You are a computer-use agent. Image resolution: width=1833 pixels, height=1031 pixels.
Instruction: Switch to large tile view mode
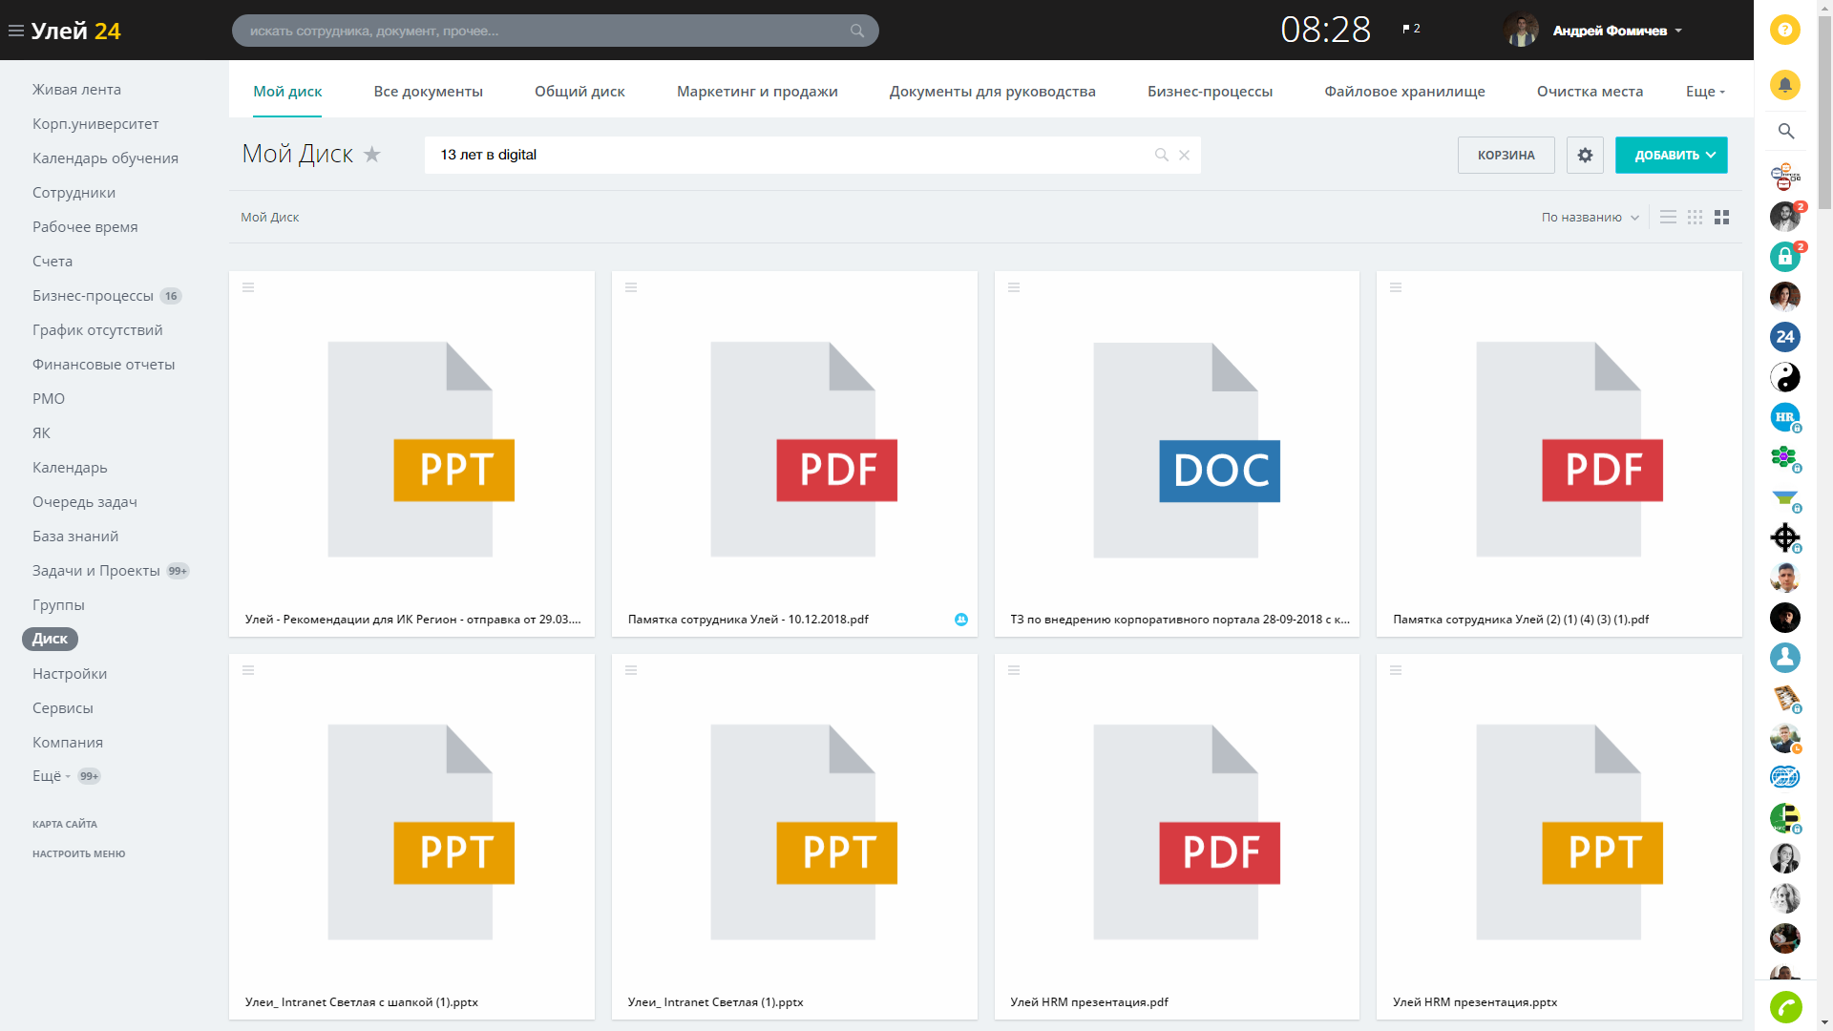pos(1721,218)
